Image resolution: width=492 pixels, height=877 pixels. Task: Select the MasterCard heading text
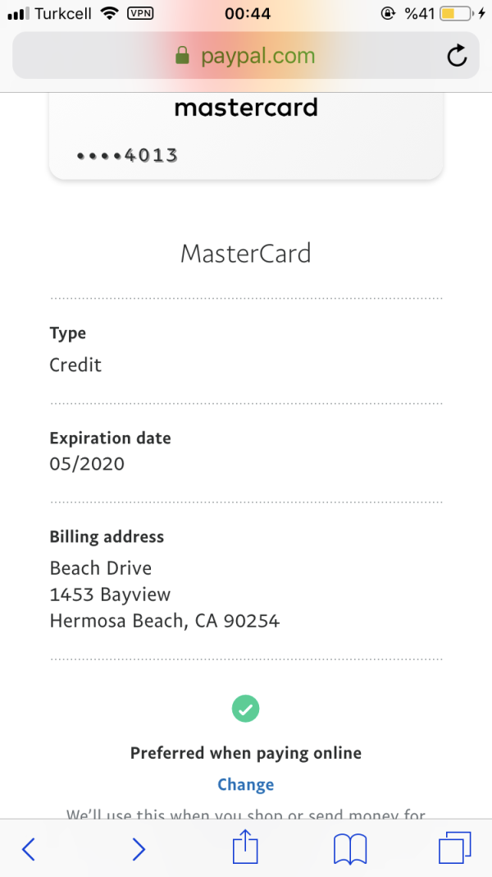point(245,253)
